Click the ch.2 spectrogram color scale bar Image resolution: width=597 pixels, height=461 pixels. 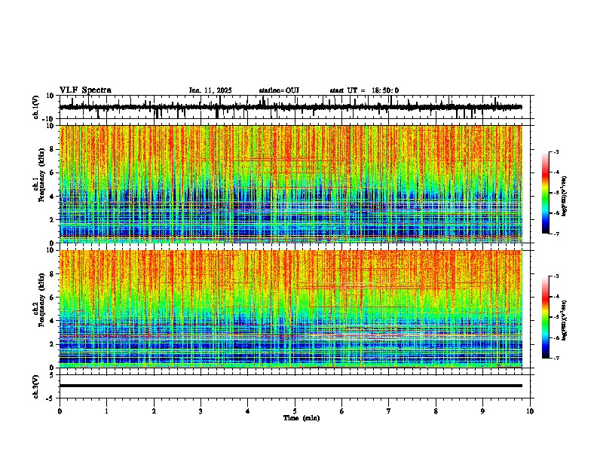546,317
